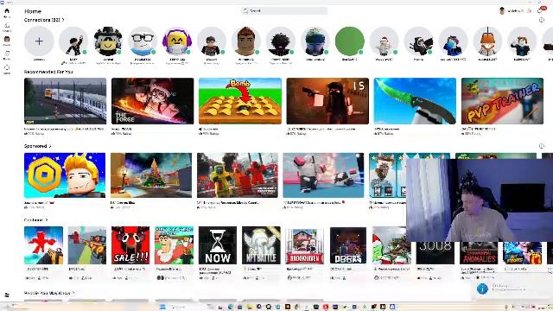
Task: Open the connection avatar with Santa hat
Action: 385,41
